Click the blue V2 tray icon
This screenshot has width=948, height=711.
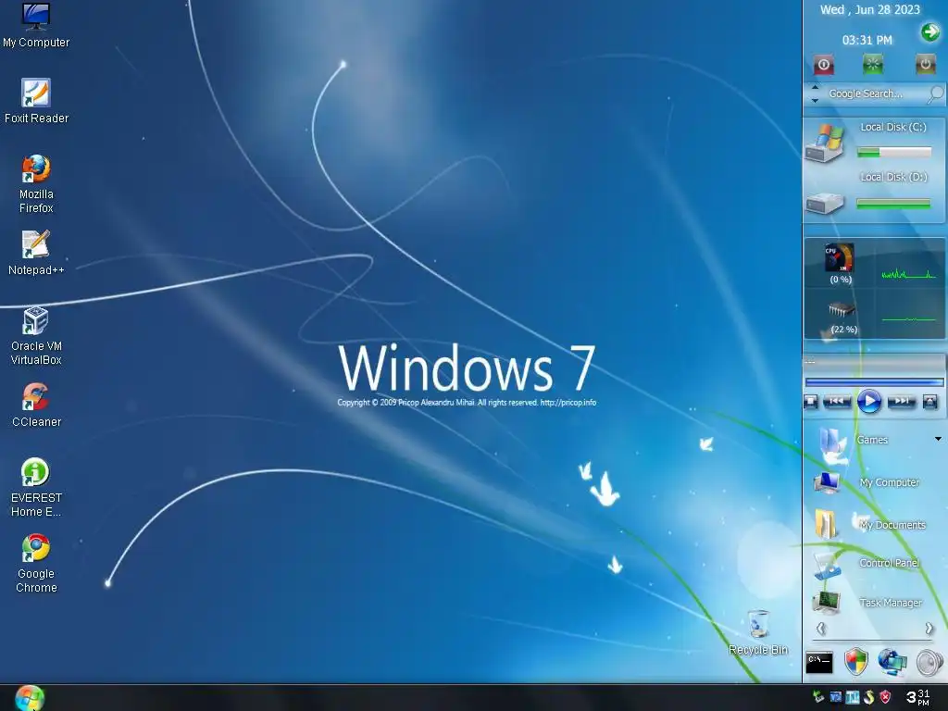coord(836,697)
